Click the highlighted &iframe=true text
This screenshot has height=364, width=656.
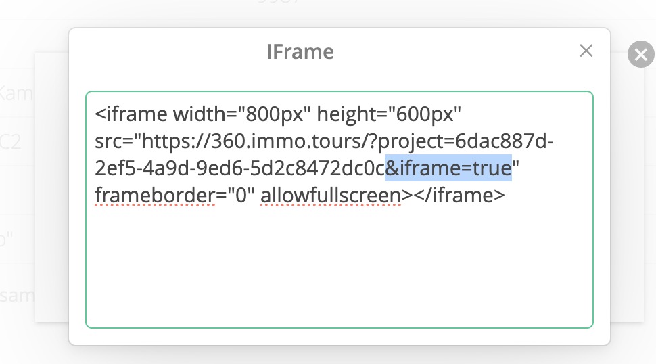(x=448, y=168)
